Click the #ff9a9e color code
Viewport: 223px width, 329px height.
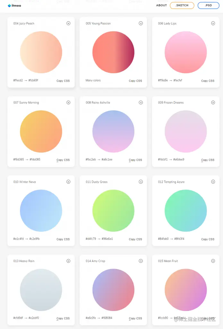(163, 80)
